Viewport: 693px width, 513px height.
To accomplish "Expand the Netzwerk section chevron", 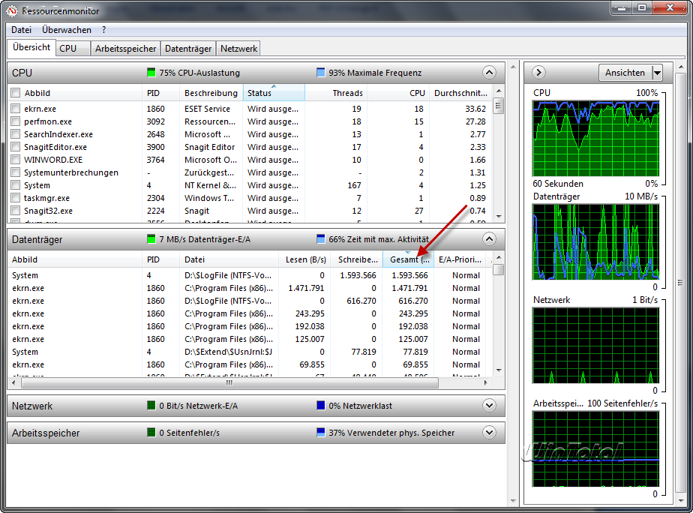I will pyautogui.click(x=489, y=406).
